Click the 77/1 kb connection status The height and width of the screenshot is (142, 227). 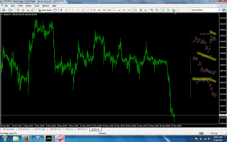point(214,133)
